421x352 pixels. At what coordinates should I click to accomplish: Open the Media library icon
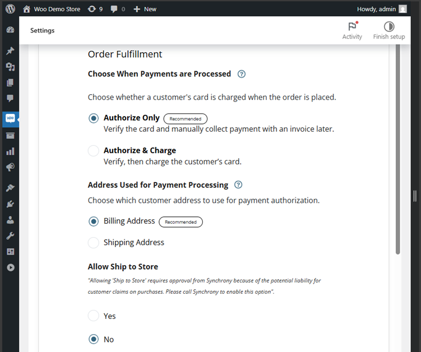(x=10, y=67)
